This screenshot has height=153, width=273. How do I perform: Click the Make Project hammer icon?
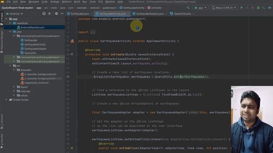pos(188,8)
